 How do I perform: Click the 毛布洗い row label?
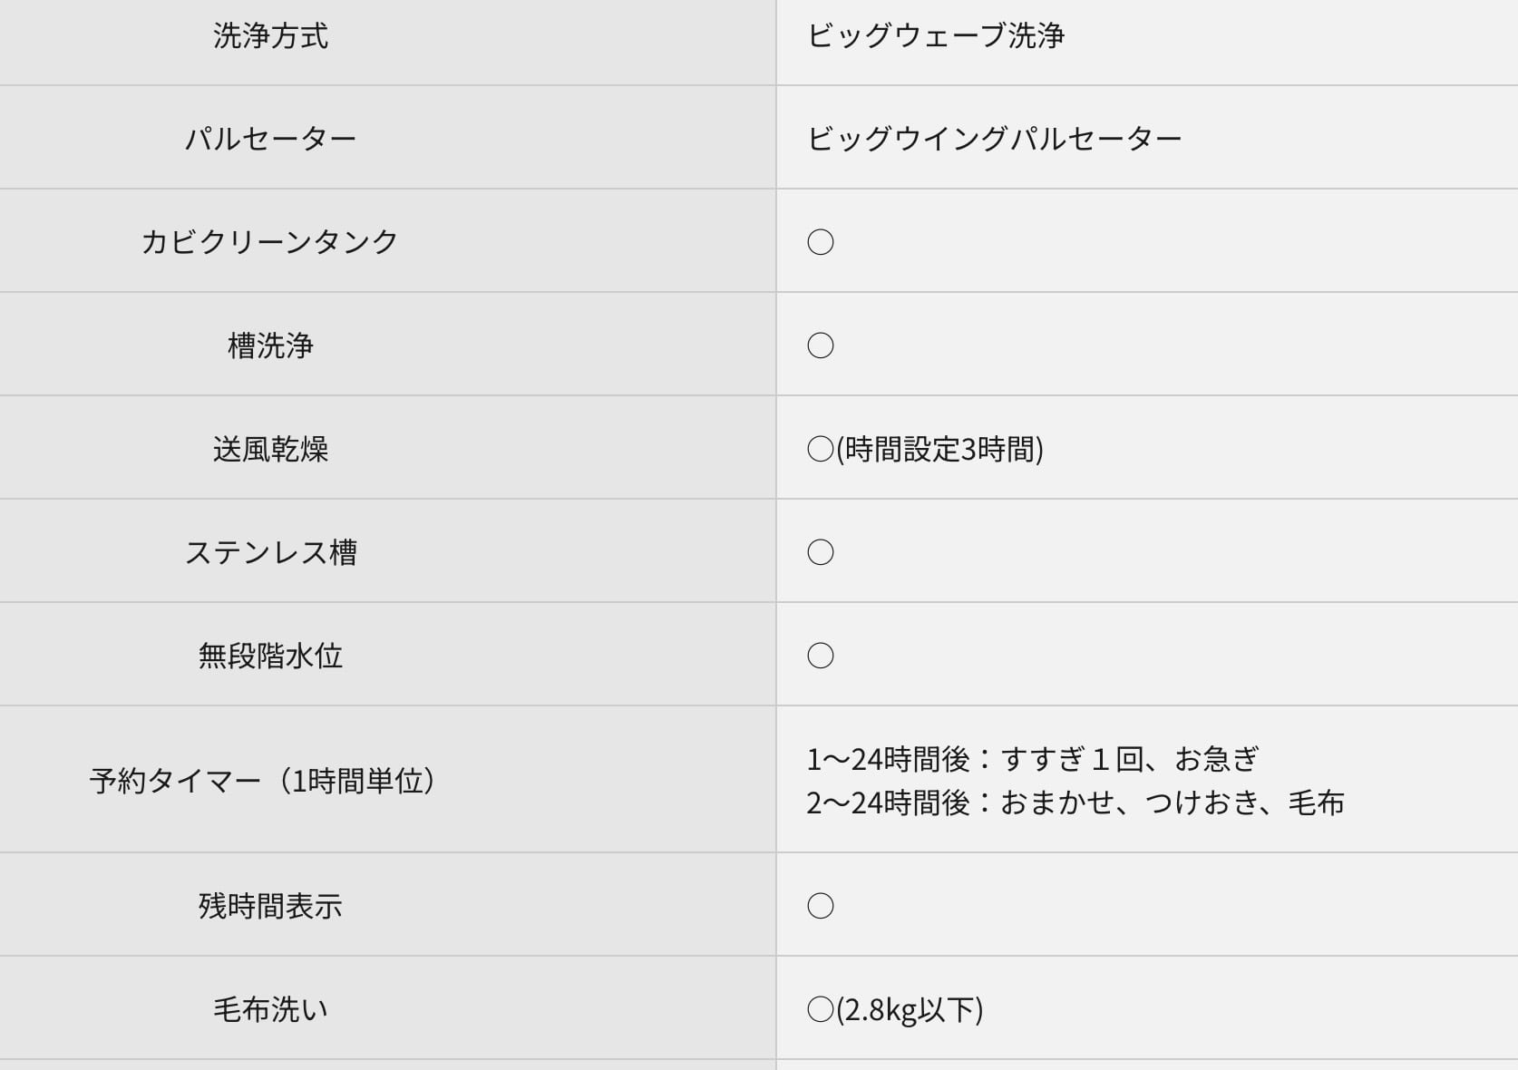pos(270,1009)
